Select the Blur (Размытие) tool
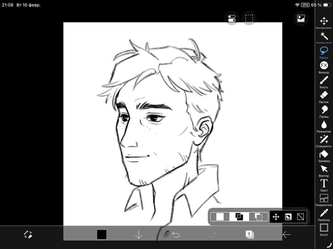The image size is (333, 249). tap(324, 126)
